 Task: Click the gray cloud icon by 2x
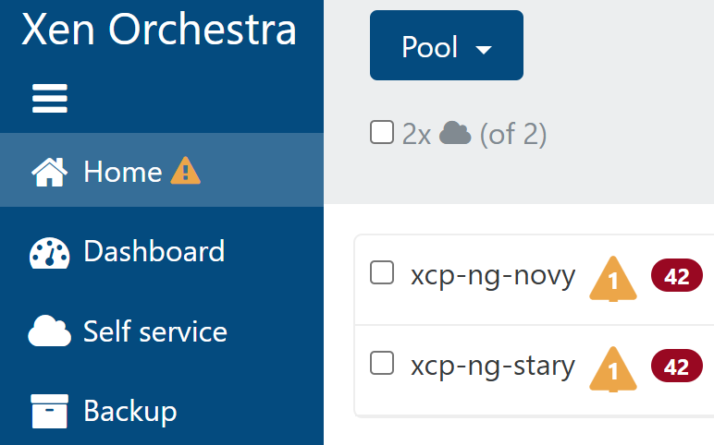(455, 134)
